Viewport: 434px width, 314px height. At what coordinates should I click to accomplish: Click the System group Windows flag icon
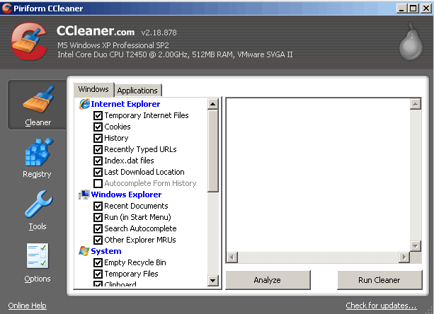click(84, 251)
